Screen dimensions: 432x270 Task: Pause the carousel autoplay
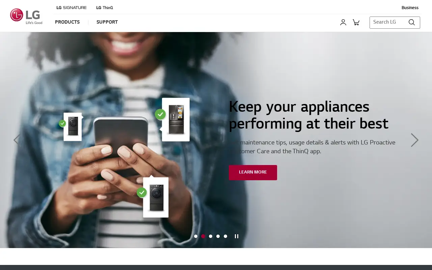tap(237, 236)
